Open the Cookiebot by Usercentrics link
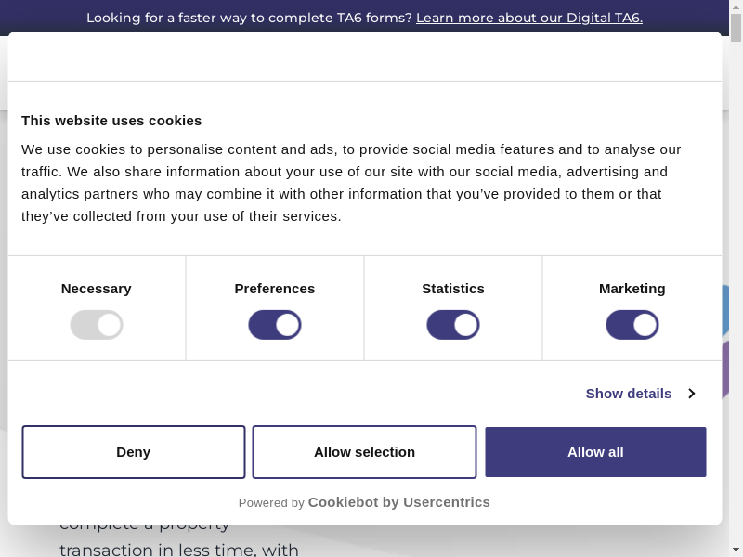The image size is (743, 557). pyautogui.click(x=398, y=502)
